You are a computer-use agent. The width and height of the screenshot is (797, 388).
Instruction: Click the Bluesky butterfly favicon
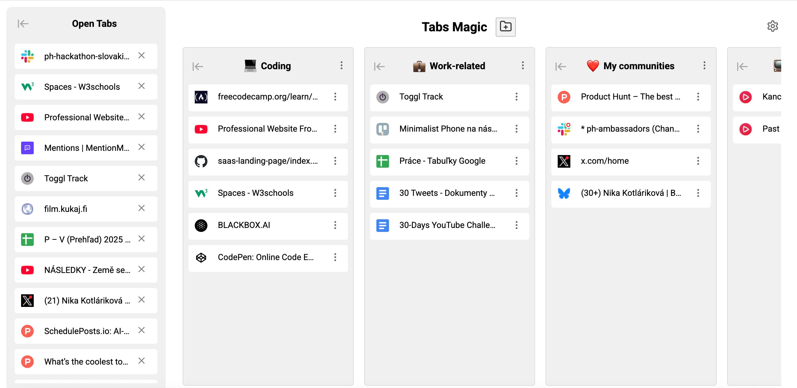click(x=564, y=193)
